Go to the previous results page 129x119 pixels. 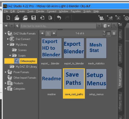coord(42,33)
